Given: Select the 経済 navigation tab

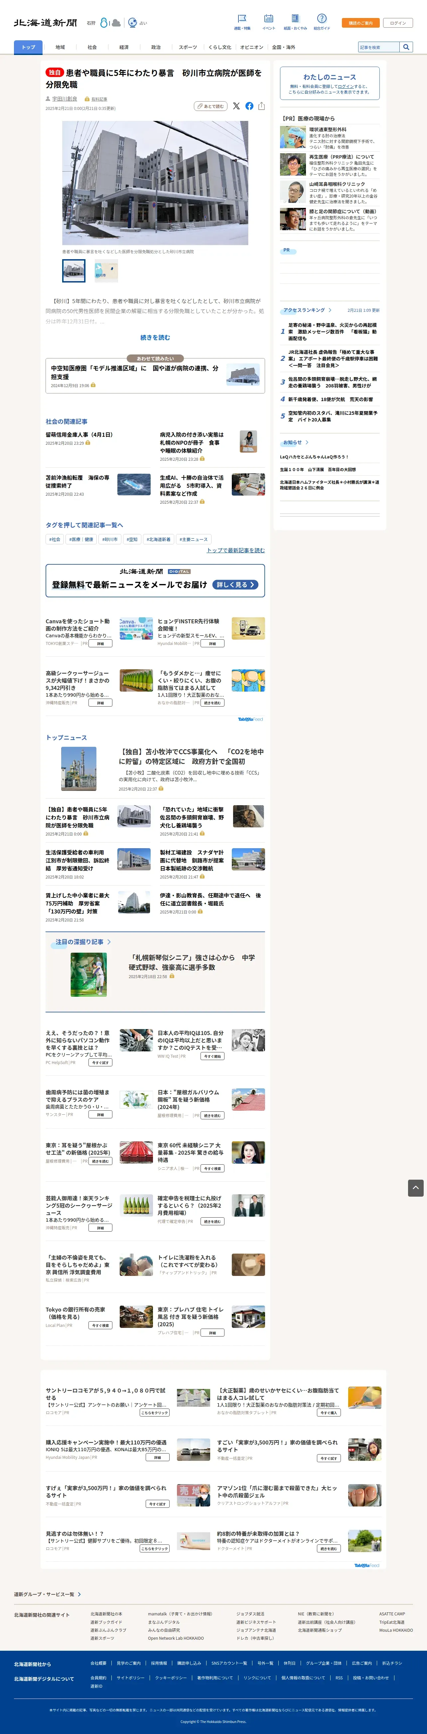Looking at the screenshot, I should pyautogui.click(x=124, y=47).
